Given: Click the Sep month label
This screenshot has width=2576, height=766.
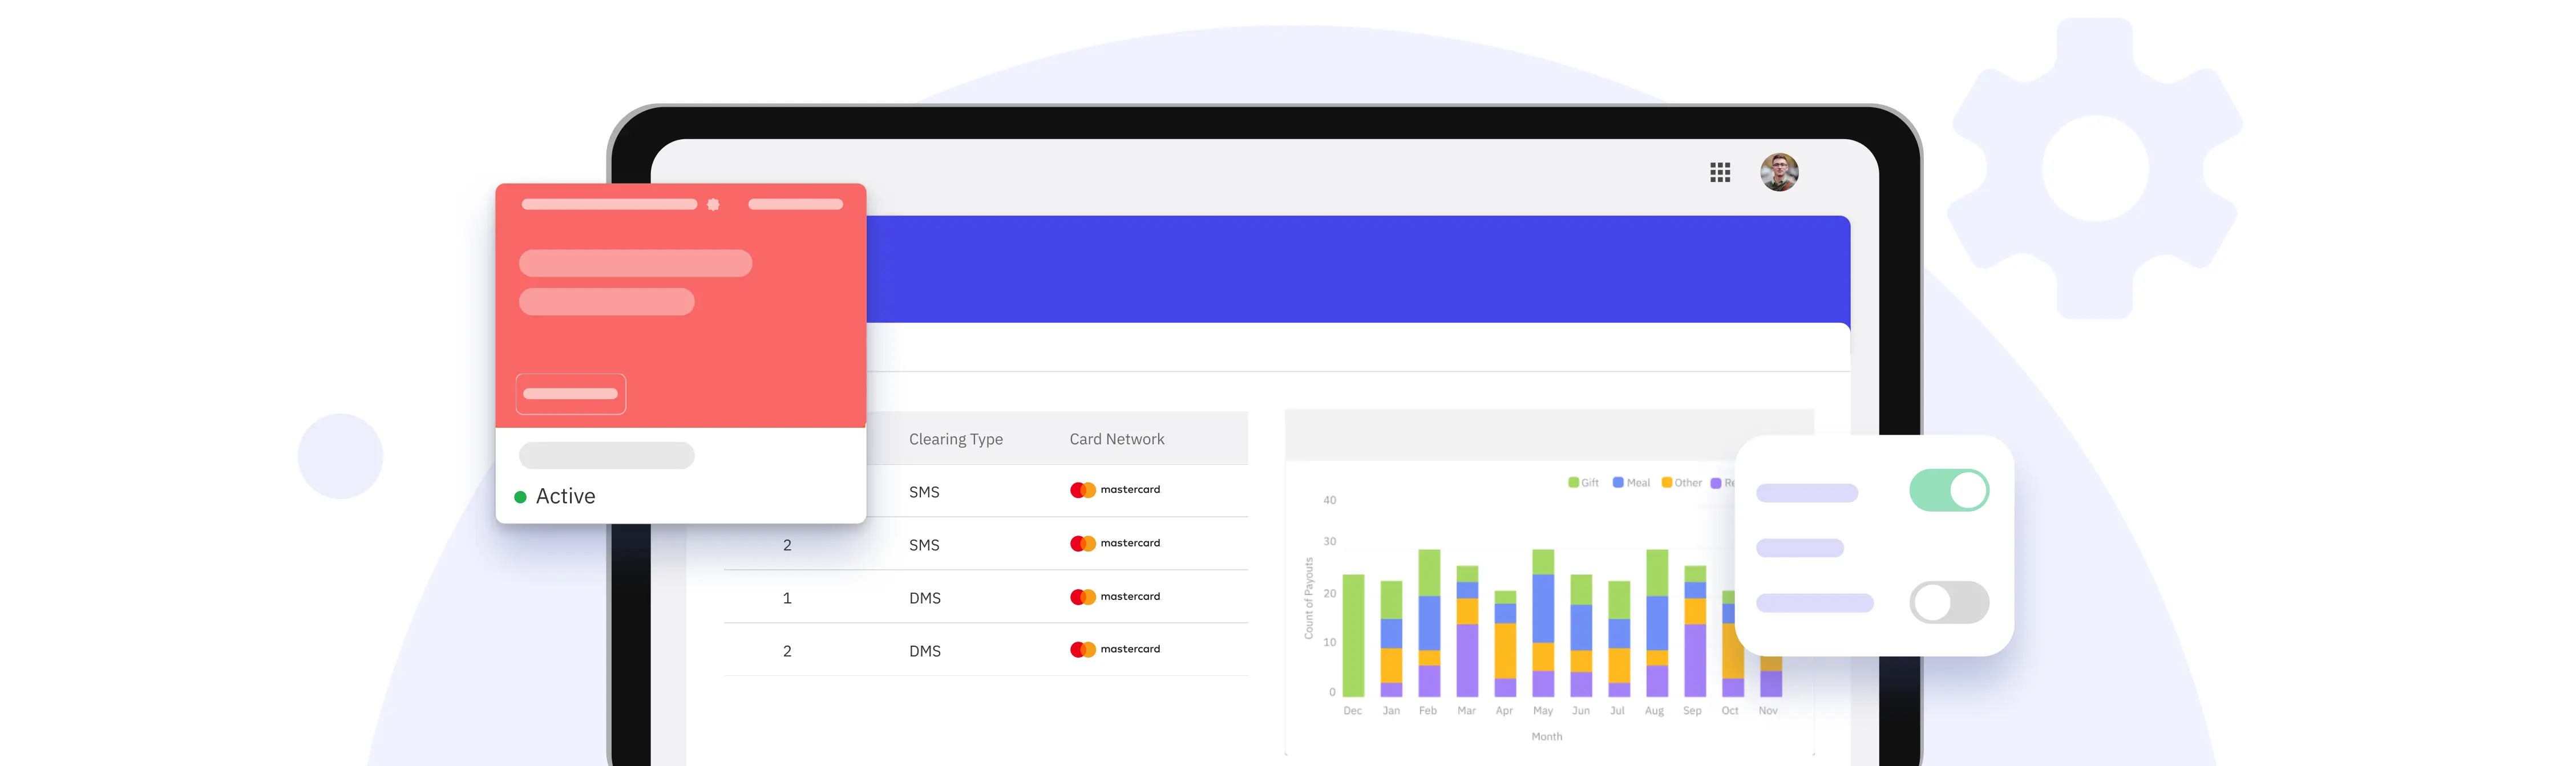Looking at the screenshot, I should pos(1692,711).
